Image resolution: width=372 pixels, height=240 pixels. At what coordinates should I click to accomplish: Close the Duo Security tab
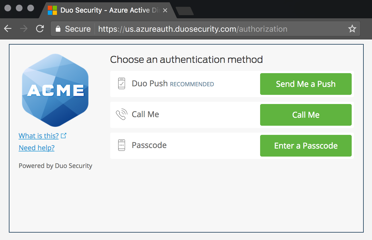[x=165, y=10]
